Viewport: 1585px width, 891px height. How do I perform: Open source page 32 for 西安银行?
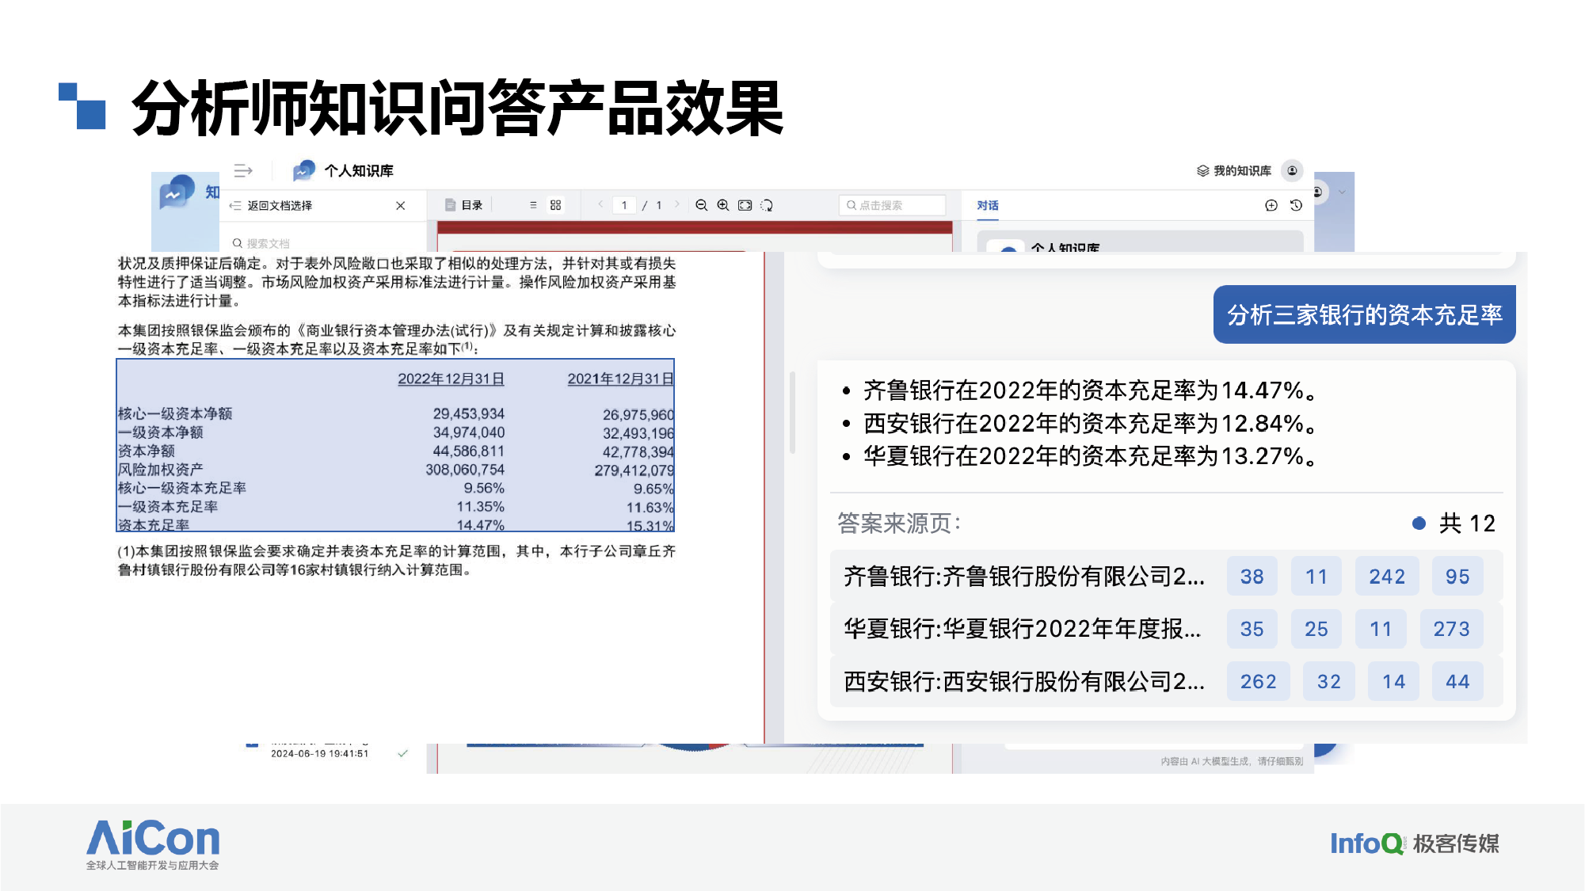click(1328, 681)
